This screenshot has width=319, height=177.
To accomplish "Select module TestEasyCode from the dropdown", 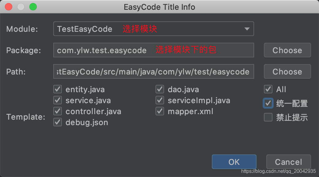I will tap(83, 29).
